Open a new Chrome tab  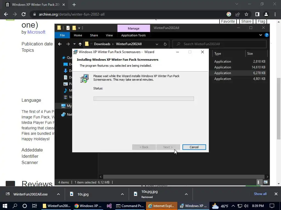click(x=74, y=5)
